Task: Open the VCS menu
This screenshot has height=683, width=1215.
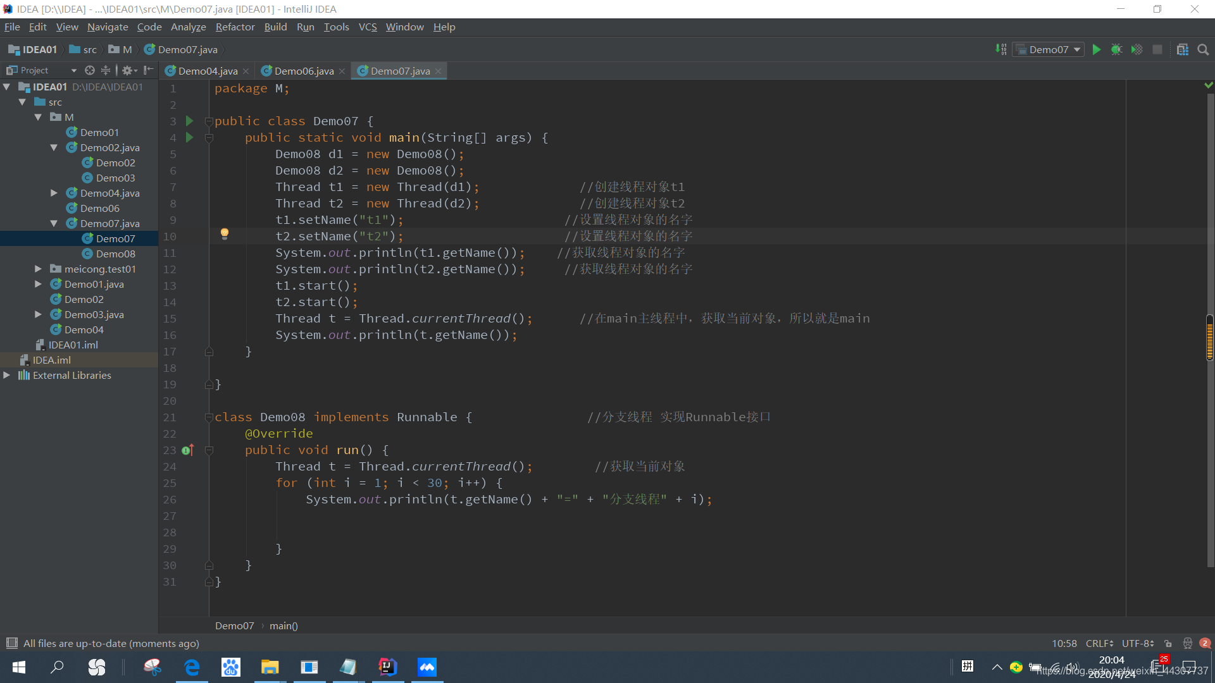Action: click(x=368, y=27)
